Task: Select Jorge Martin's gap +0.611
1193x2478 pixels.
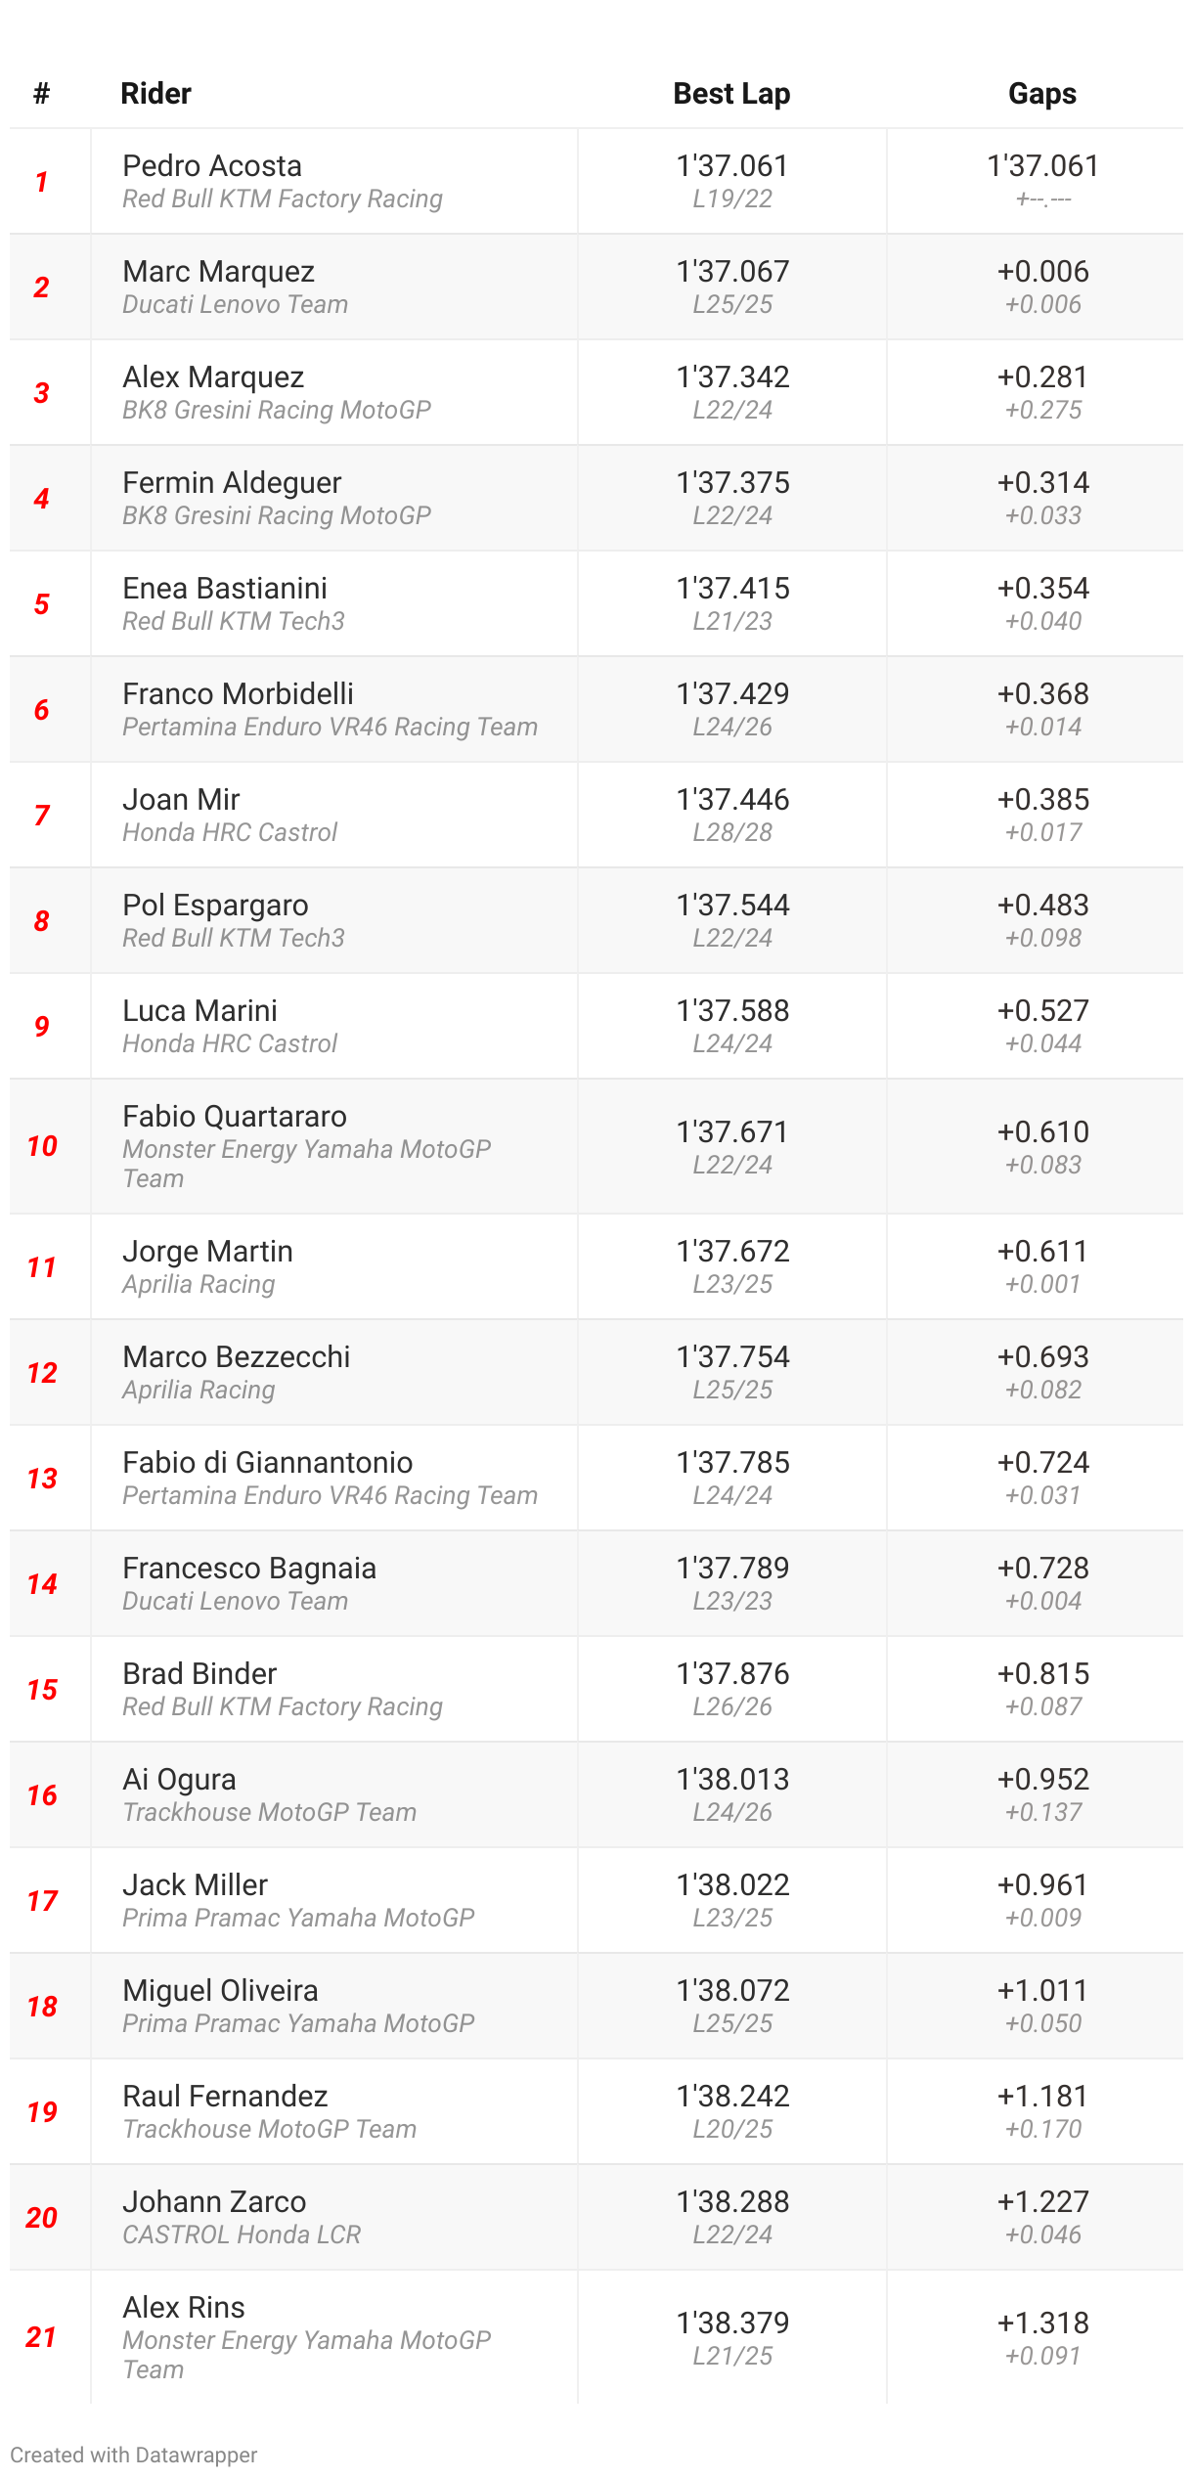Action: click(1042, 1252)
